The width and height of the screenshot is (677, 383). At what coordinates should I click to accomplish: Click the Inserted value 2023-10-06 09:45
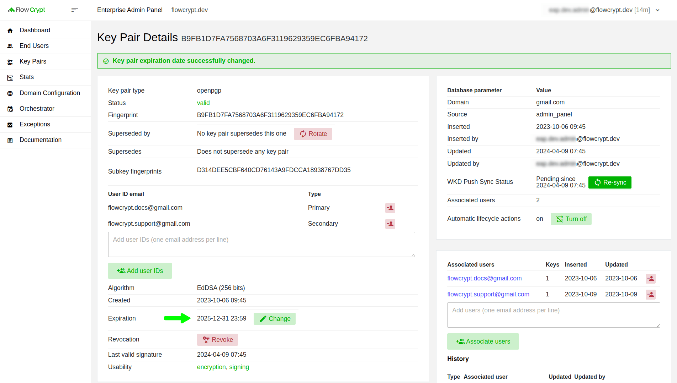(x=561, y=127)
